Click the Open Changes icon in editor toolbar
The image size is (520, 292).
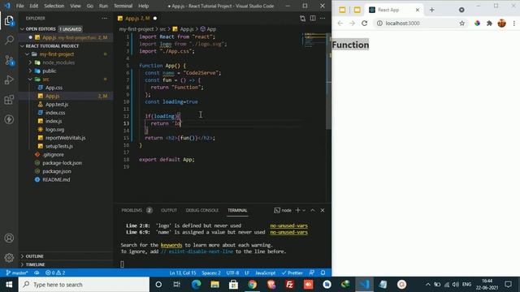click(302, 18)
